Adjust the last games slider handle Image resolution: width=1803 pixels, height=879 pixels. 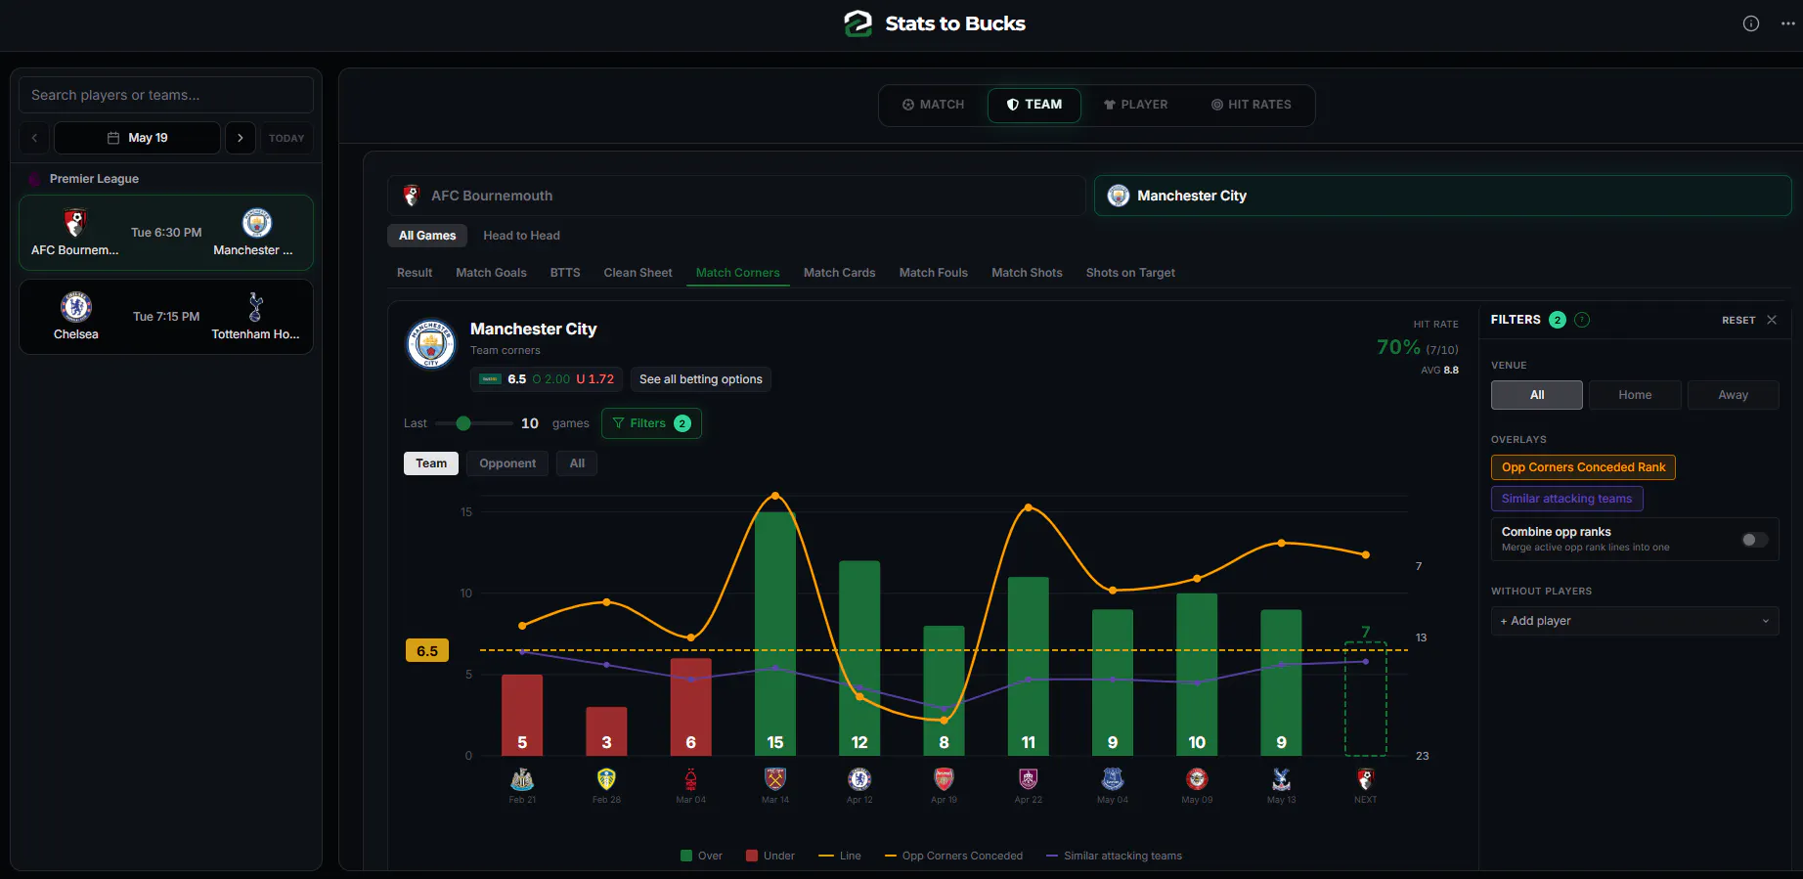(463, 423)
